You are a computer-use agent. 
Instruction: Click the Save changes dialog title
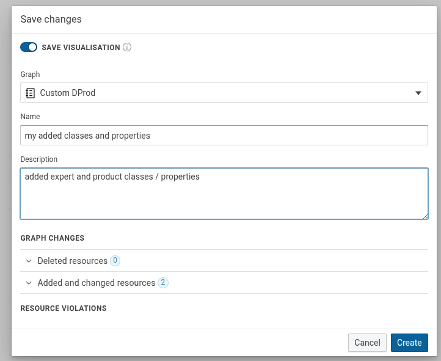pos(51,20)
